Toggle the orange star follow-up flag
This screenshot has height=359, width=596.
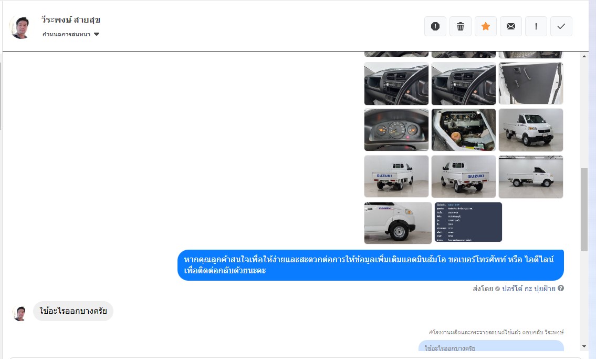(486, 26)
